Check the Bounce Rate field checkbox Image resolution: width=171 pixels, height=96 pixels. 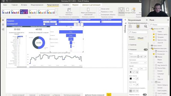coord(154,68)
